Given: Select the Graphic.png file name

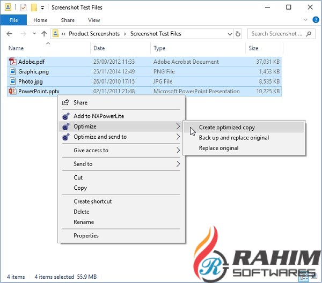Looking at the screenshot, I should pos(33,72).
